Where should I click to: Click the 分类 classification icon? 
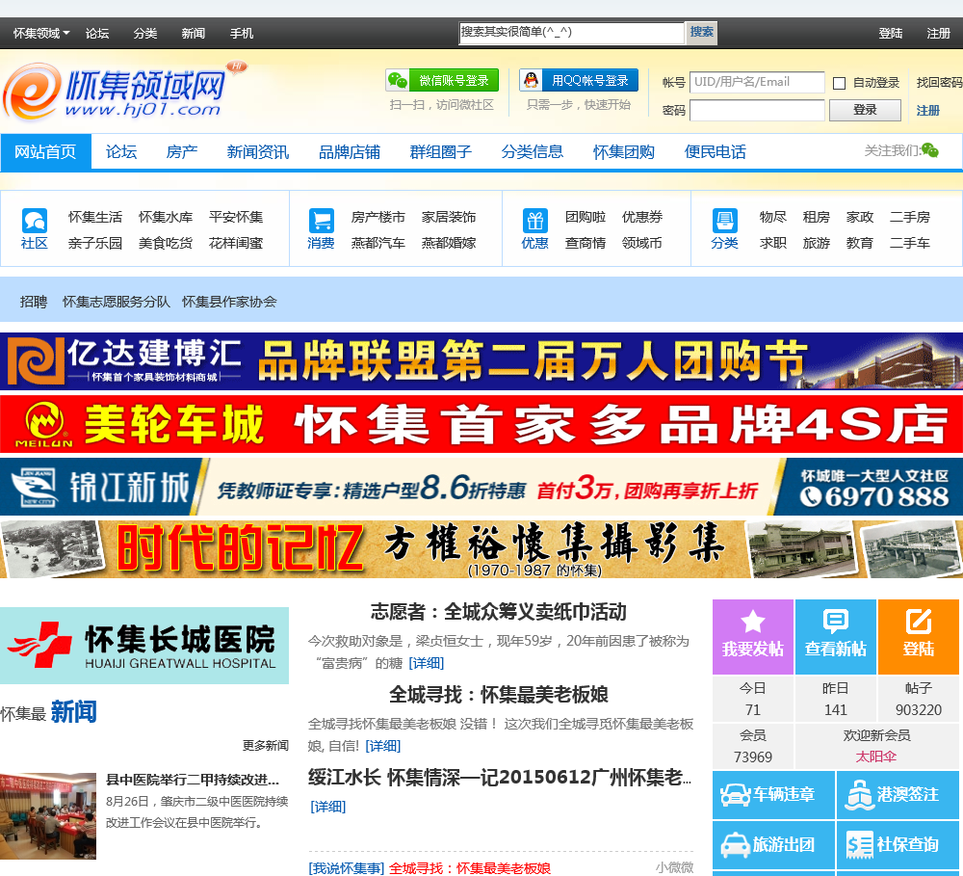[x=725, y=220]
